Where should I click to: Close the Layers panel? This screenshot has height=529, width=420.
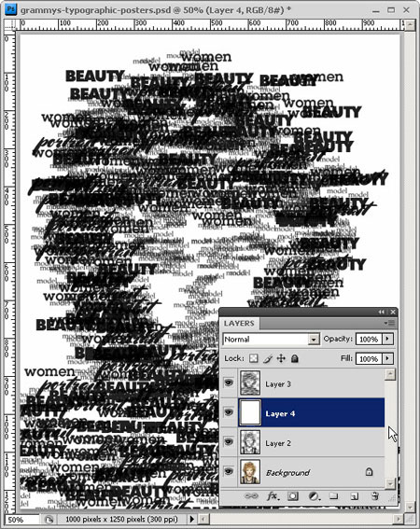point(393,312)
